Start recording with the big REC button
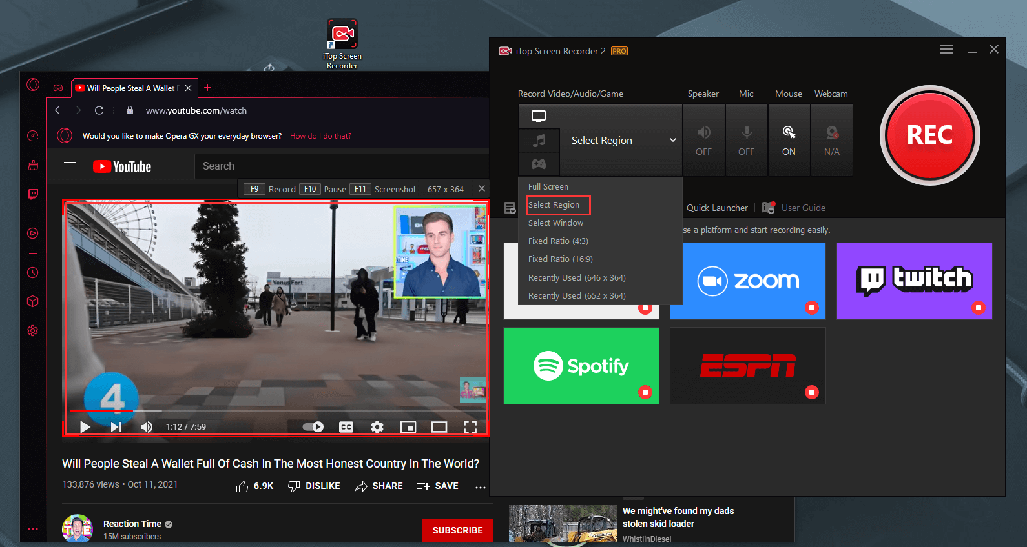 coord(929,135)
